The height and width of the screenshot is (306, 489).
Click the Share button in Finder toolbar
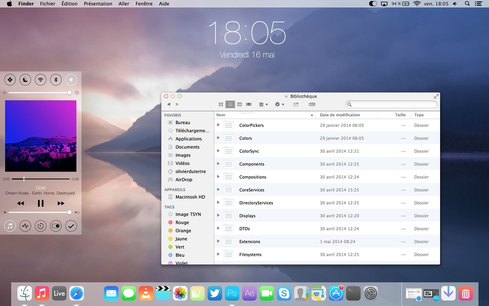[296, 105]
